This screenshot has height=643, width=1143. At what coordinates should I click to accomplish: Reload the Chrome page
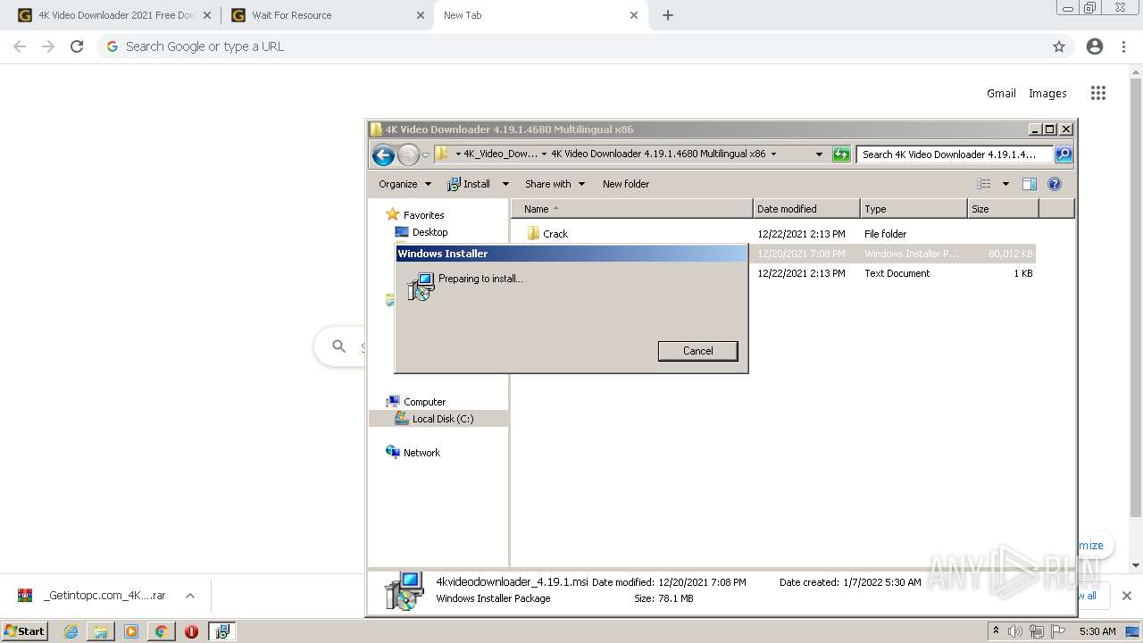(77, 46)
